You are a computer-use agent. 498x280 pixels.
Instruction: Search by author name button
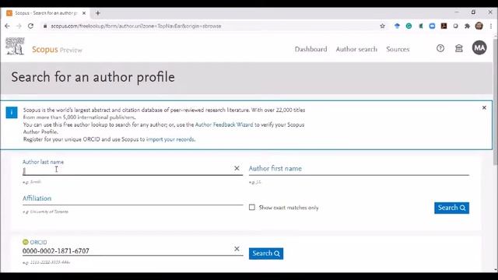pos(451,208)
